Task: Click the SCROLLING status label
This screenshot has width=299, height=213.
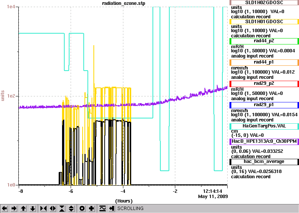Action: (x=130, y=209)
